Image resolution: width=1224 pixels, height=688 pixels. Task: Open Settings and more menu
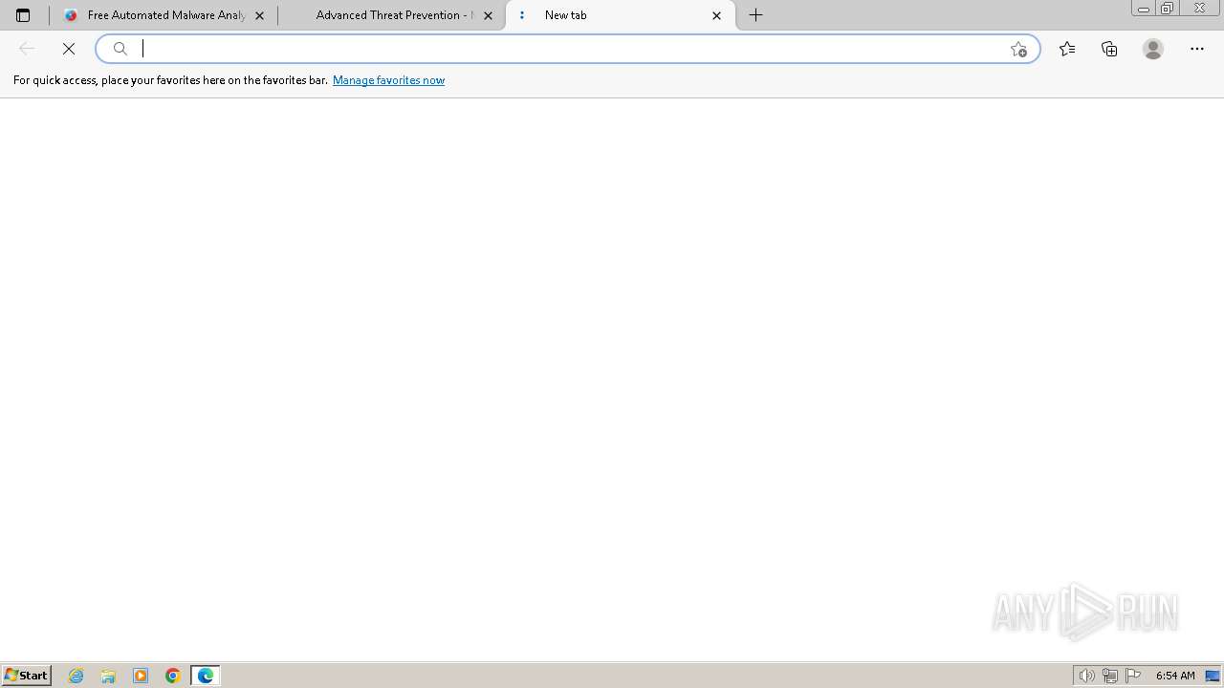[x=1197, y=49]
